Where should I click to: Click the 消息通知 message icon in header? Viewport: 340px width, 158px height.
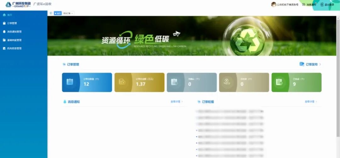303,4
